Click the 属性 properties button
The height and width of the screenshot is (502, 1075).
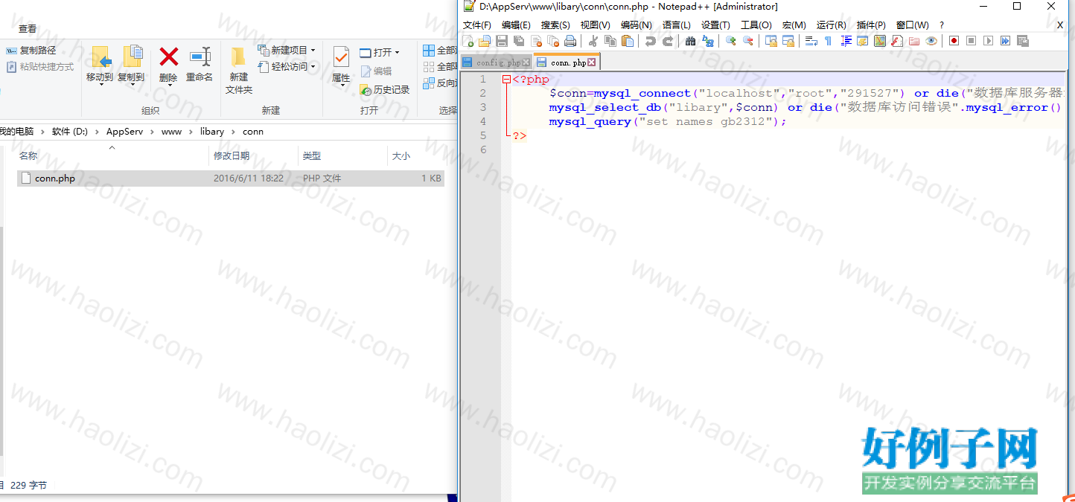[x=341, y=65]
